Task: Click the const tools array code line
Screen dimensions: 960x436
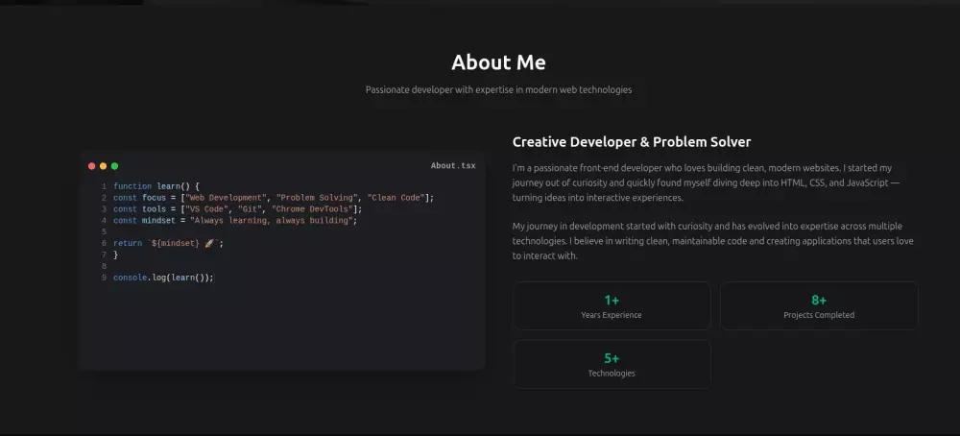Action: (237, 208)
